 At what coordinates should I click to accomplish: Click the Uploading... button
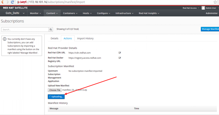point(56,97)
